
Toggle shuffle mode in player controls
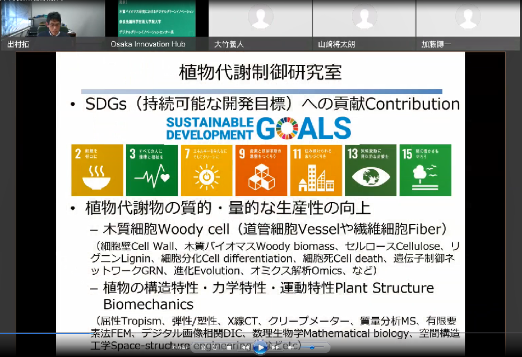[x=204, y=347]
